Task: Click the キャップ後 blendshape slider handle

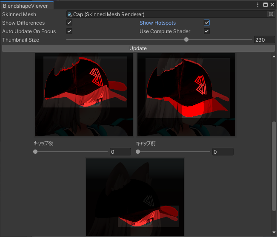Action: coord(35,152)
